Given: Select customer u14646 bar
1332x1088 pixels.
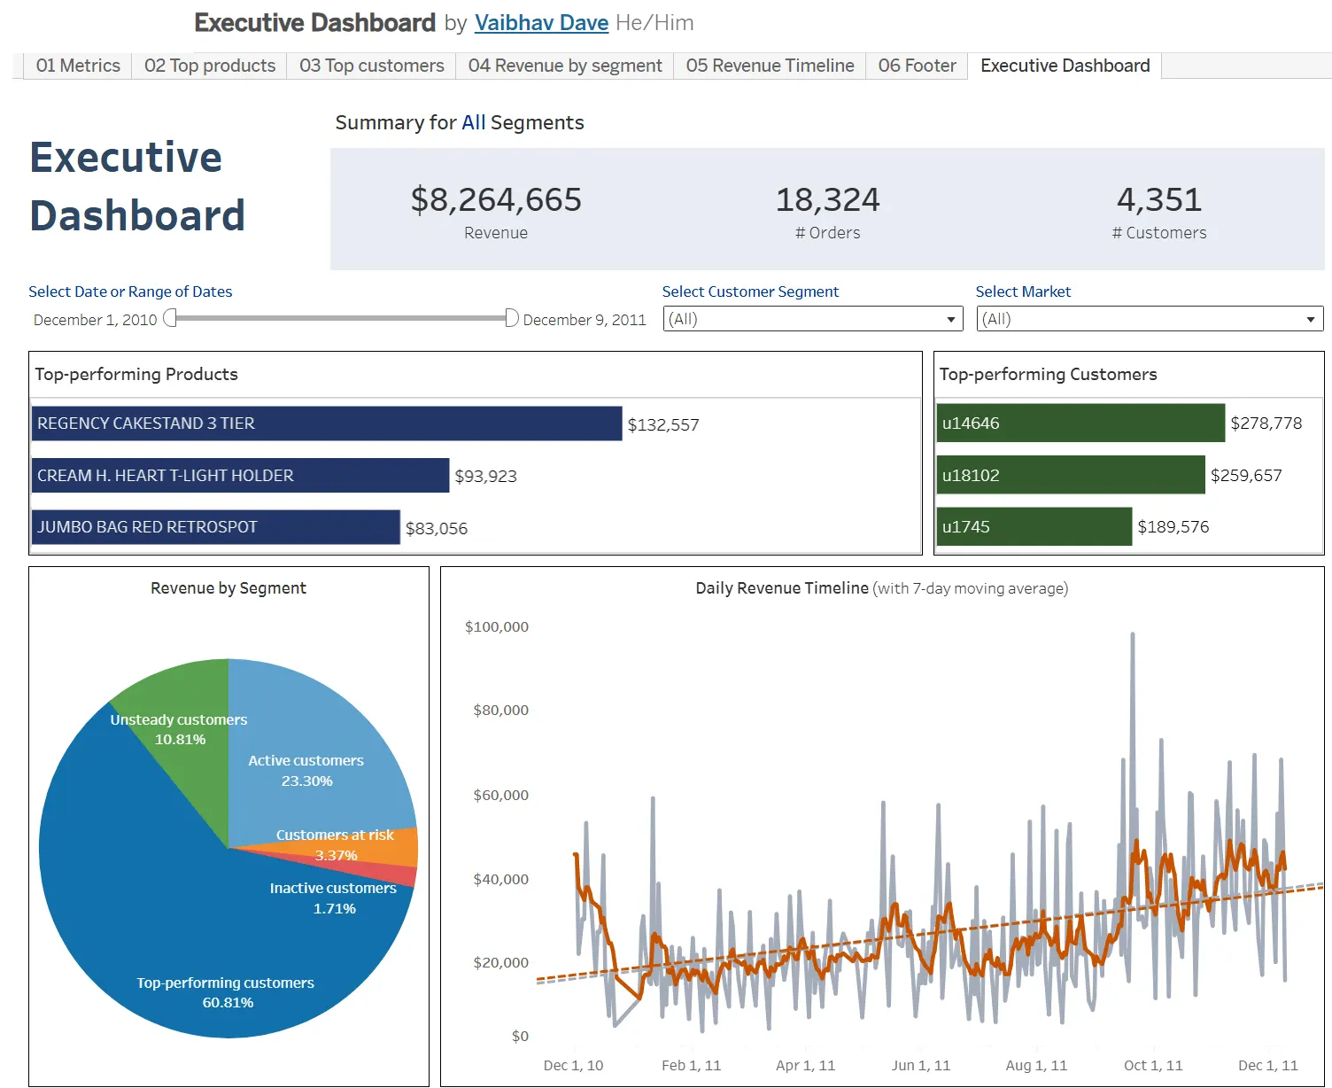Looking at the screenshot, I should (x=1080, y=424).
